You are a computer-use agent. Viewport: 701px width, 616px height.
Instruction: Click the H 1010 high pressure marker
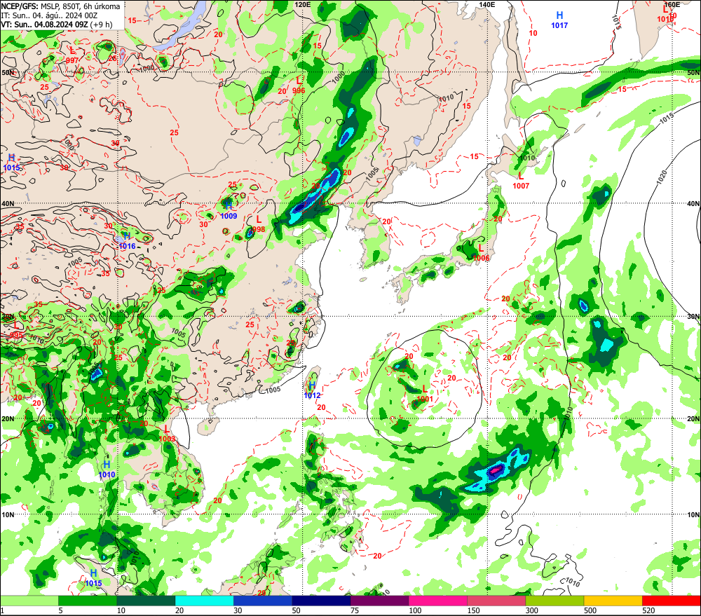[x=107, y=470]
